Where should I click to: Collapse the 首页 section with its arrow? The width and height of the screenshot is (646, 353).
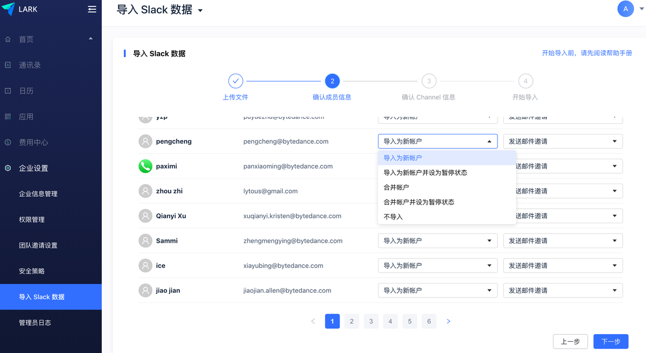[x=91, y=39]
